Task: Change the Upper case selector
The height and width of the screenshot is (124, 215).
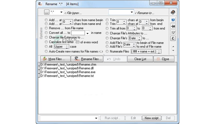Action: [x=61, y=47]
